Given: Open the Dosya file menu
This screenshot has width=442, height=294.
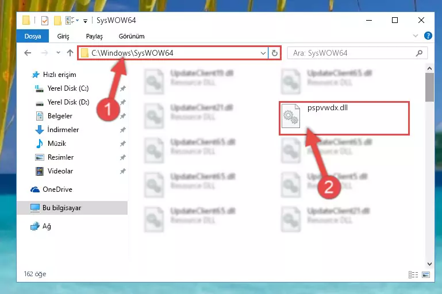Looking at the screenshot, I should [x=33, y=36].
